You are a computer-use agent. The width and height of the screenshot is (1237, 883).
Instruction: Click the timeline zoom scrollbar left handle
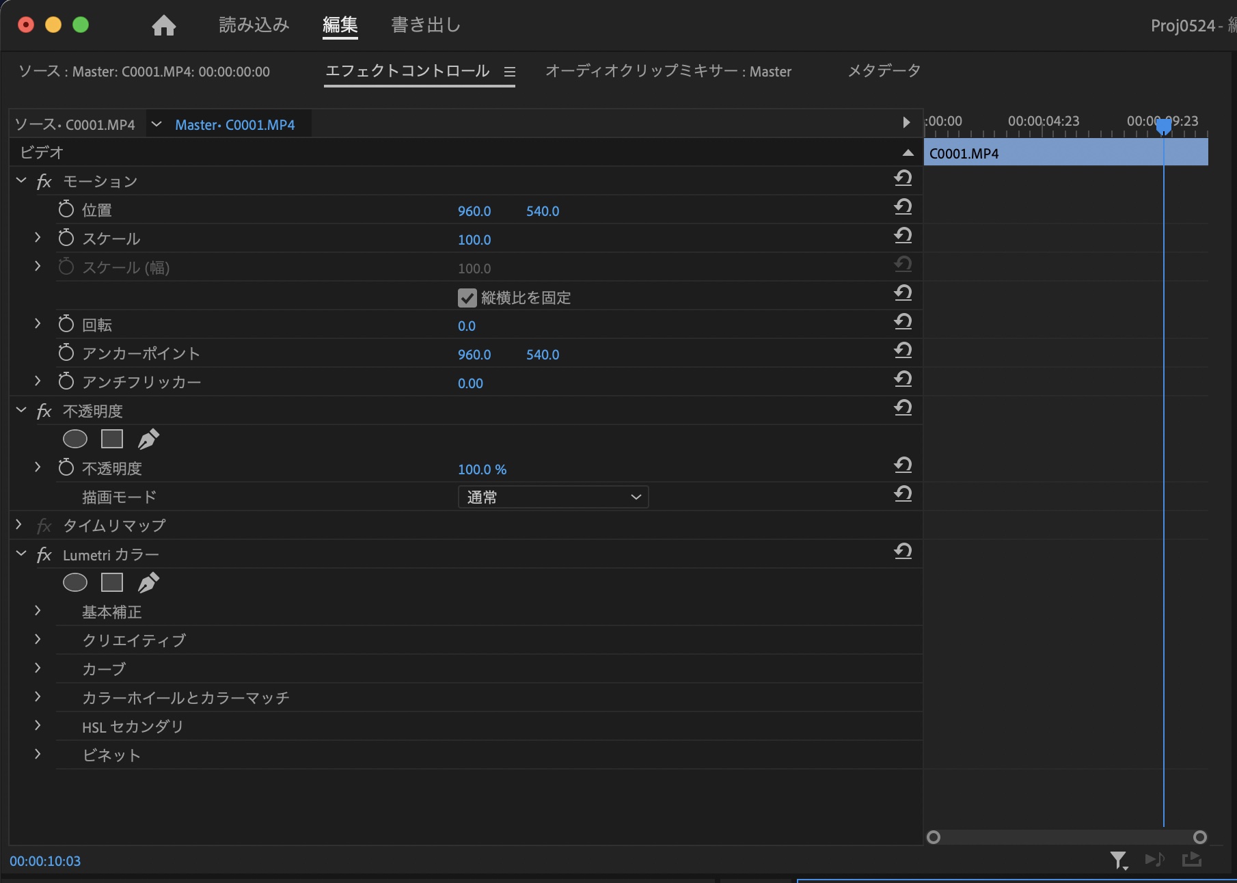click(934, 837)
